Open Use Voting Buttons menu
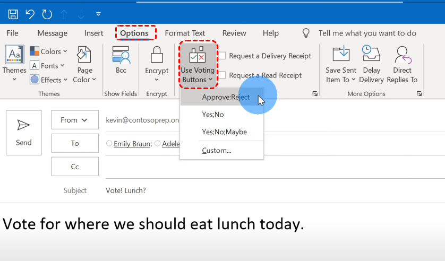 [x=198, y=65]
